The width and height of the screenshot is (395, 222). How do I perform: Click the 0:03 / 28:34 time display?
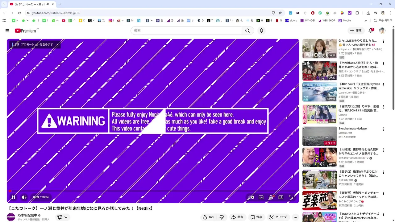pos(41,197)
